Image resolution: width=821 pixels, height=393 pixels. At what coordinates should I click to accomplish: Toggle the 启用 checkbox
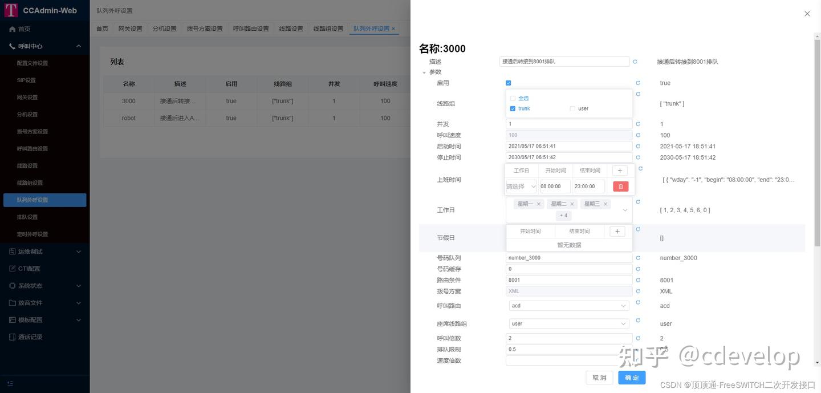[508, 82]
